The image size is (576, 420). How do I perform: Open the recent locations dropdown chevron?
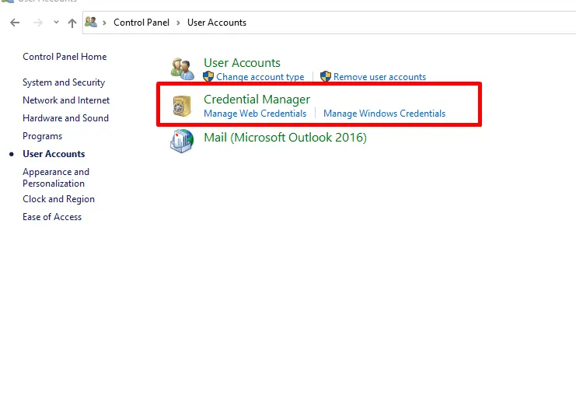pos(56,23)
